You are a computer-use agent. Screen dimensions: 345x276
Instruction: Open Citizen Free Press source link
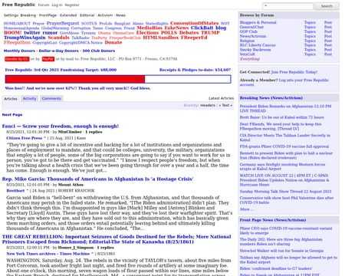click(25, 138)
